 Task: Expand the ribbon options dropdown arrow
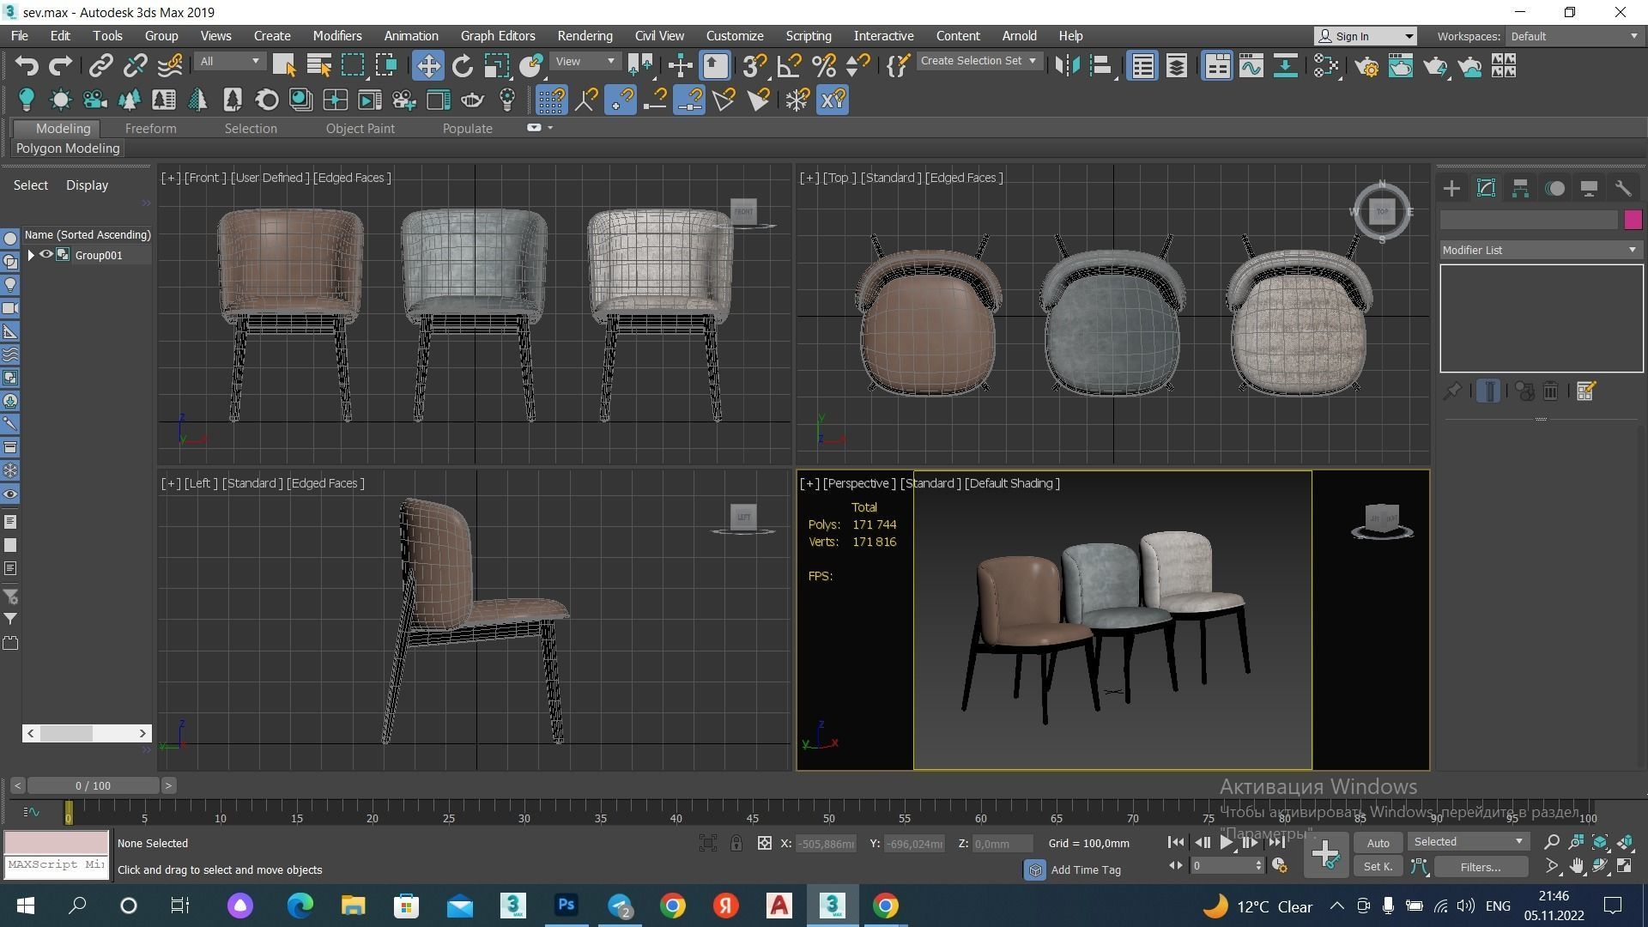pyautogui.click(x=550, y=128)
